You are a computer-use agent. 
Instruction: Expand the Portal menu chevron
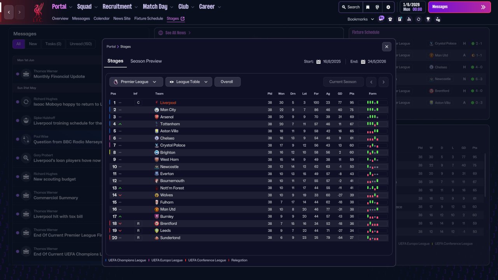[x=70, y=7]
